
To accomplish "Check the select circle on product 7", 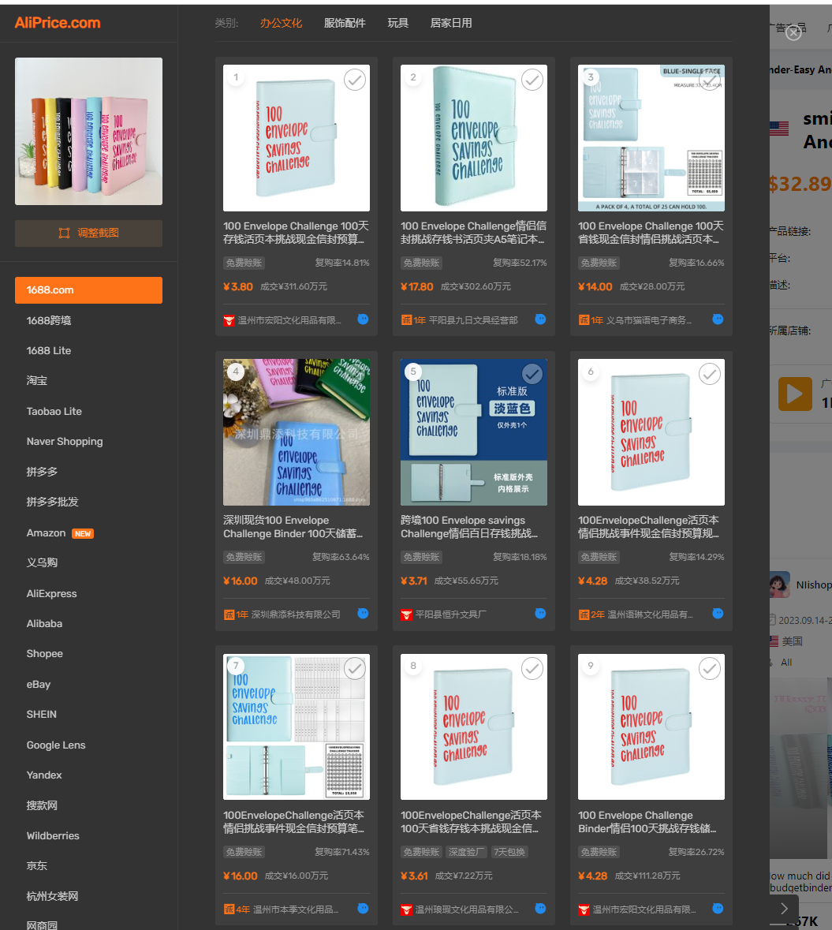I will pyautogui.click(x=355, y=668).
